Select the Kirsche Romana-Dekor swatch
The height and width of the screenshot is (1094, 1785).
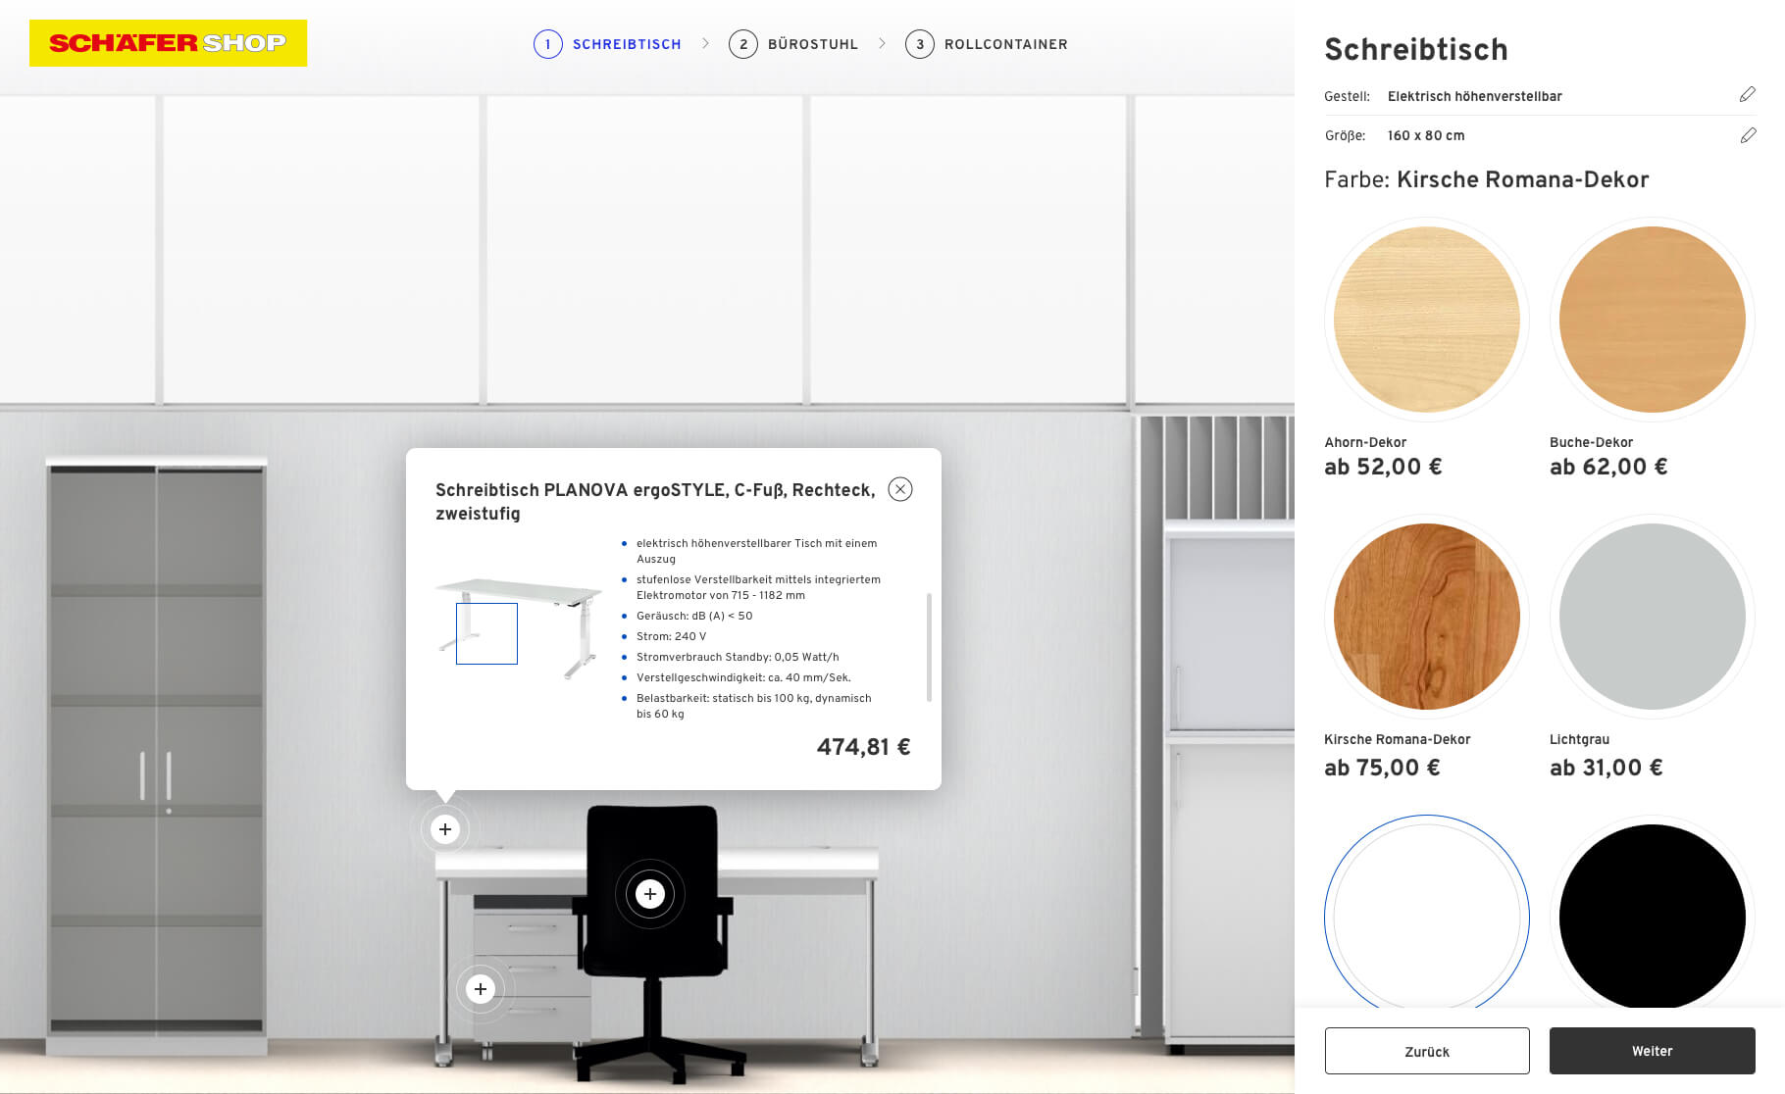coord(1426,617)
